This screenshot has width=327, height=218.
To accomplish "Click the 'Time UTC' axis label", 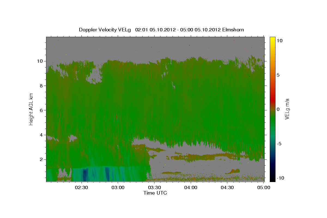I will 155,193.
